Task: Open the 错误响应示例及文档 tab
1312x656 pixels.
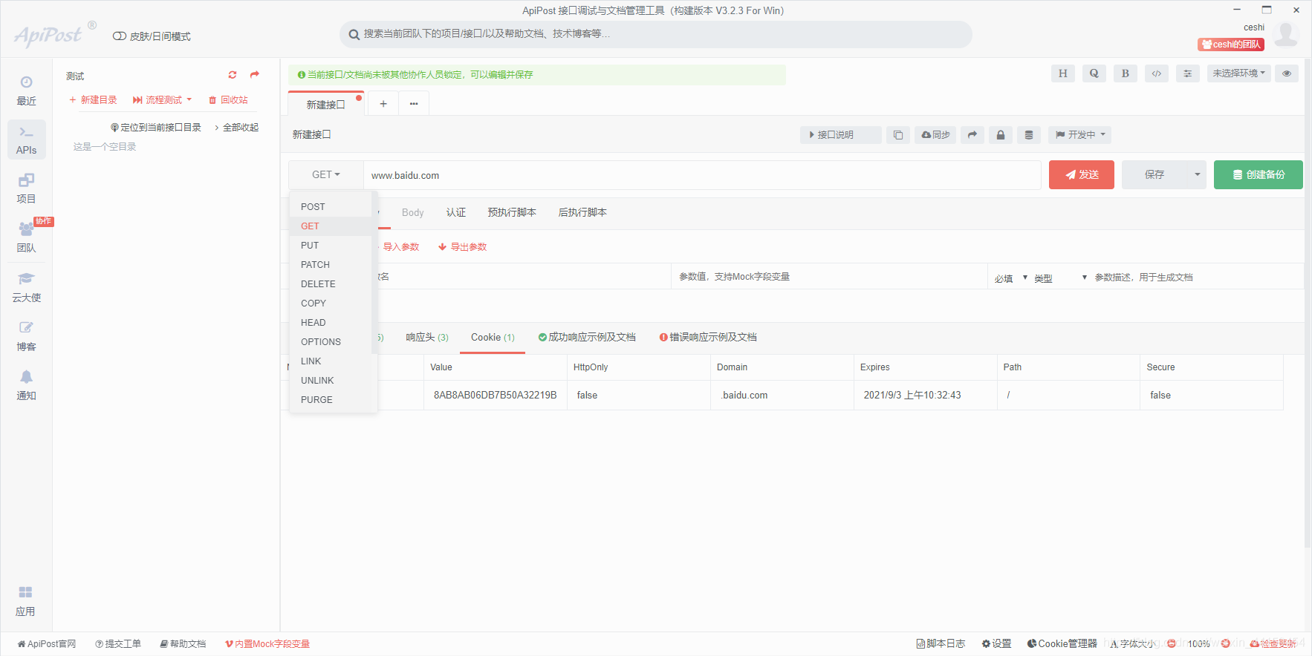Action: pyautogui.click(x=708, y=338)
